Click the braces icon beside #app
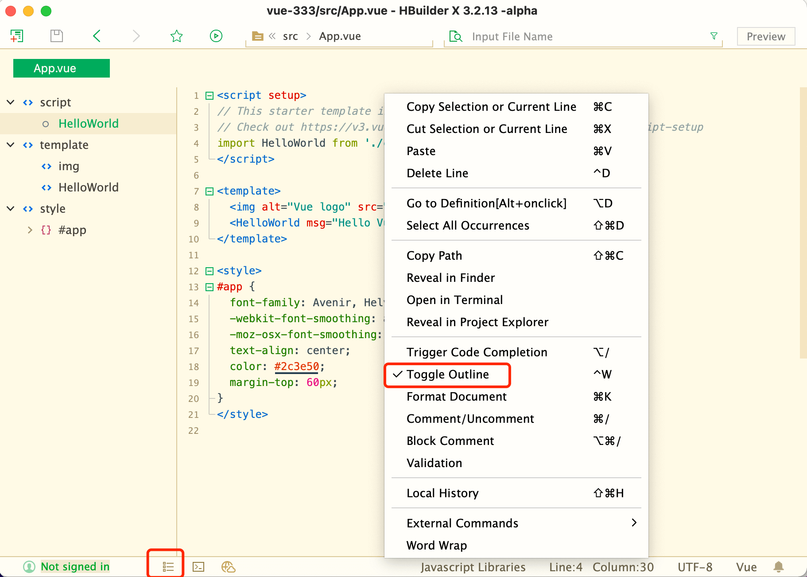Screen dimensions: 807x577 (46, 230)
